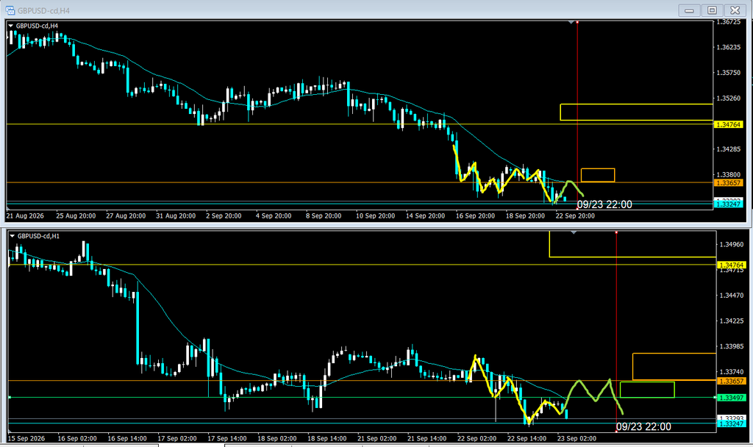Close the GBPUSD-cd,H4 chart window

coord(735,10)
